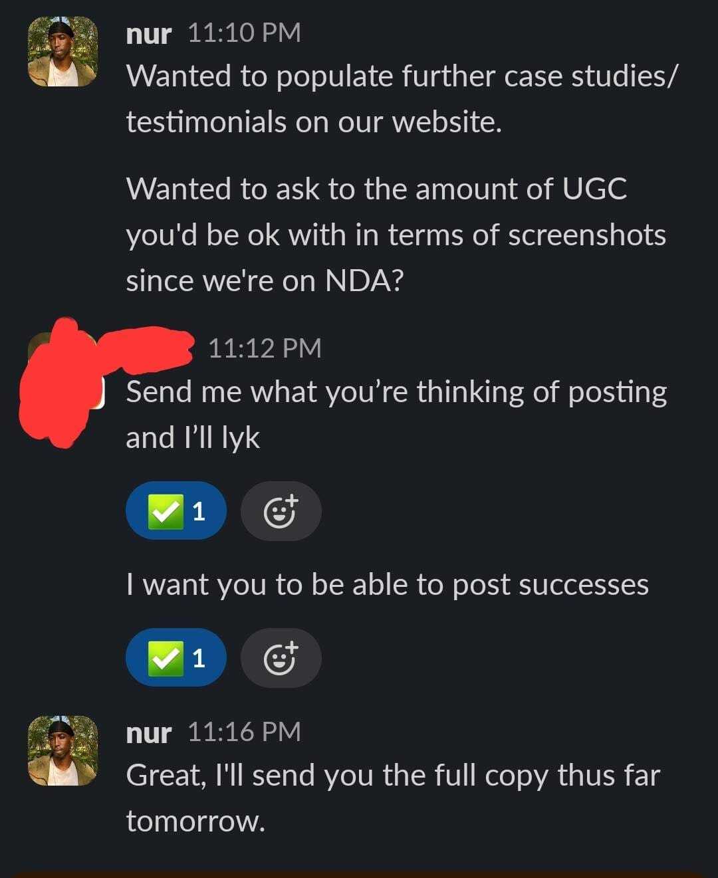The height and width of the screenshot is (878, 718).
Task: Add a reaction to the "post successes" message
Action: pyautogui.click(x=281, y=658)
